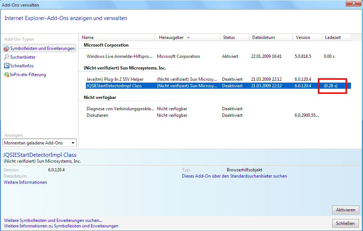This screenshot has width=363, height=231.
Task: Close the Add-Ons verwalten window
Action: (x=353, y=3)
